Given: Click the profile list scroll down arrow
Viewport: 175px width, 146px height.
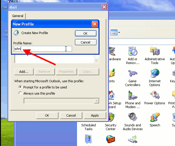Looking at the screenshot, I should point(96,61).
